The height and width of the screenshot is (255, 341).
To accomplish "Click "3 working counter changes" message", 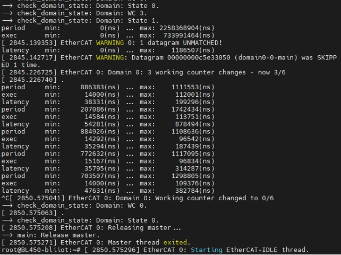I will click(201, 72).
